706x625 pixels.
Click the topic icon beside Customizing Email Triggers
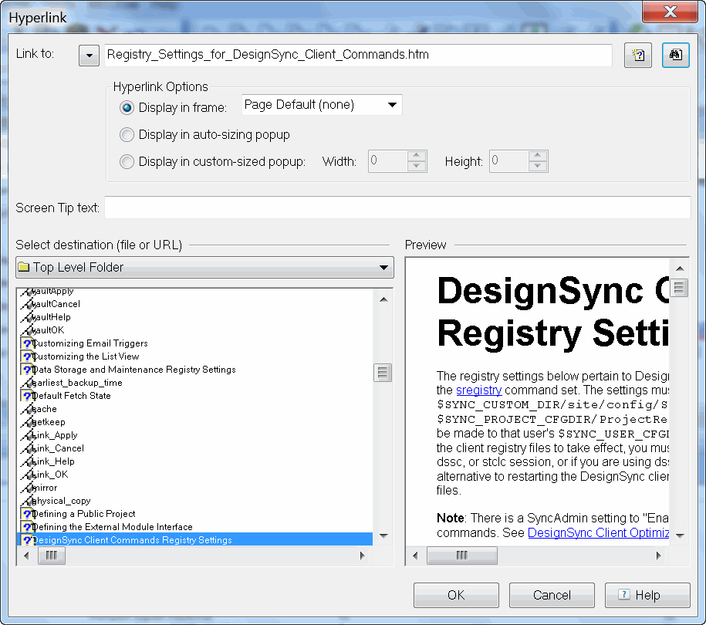point(27,343)
